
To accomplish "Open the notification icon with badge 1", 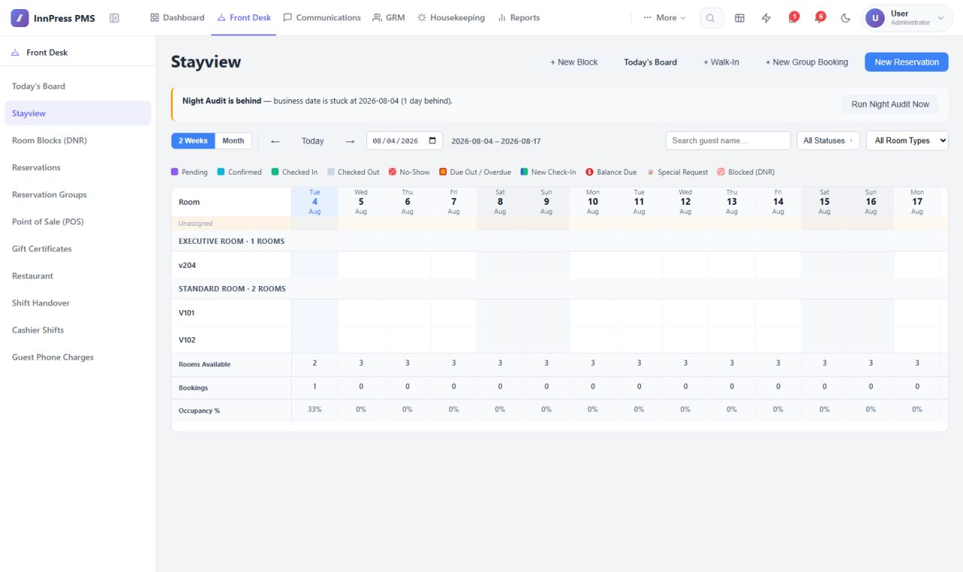I will [x=793, y=18].
